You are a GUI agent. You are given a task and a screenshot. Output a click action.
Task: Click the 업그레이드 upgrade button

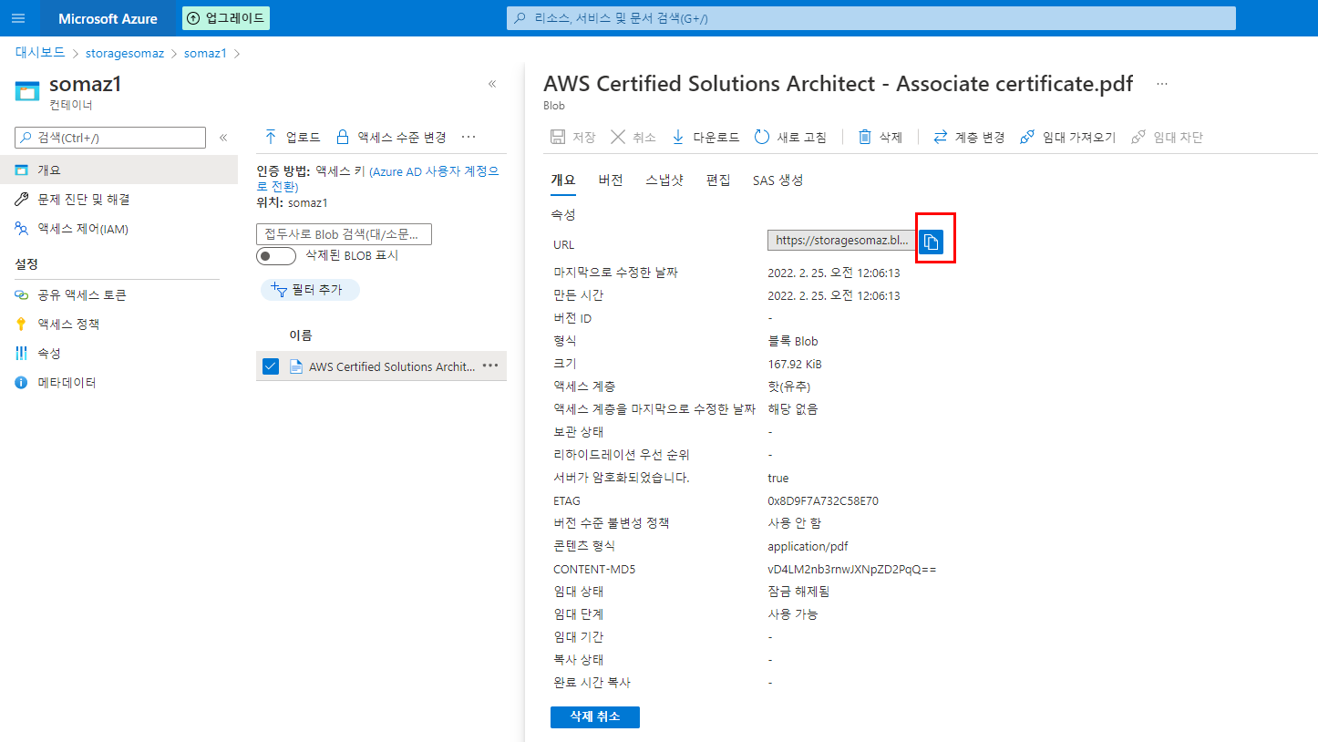pos(226,18)
